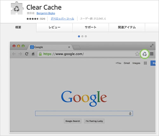Image resolution: width=159 pixels, height=136 pixels.
Task: Click the star rating with 524 reviews
Action: pyautogui.click(x=36, y=19)
